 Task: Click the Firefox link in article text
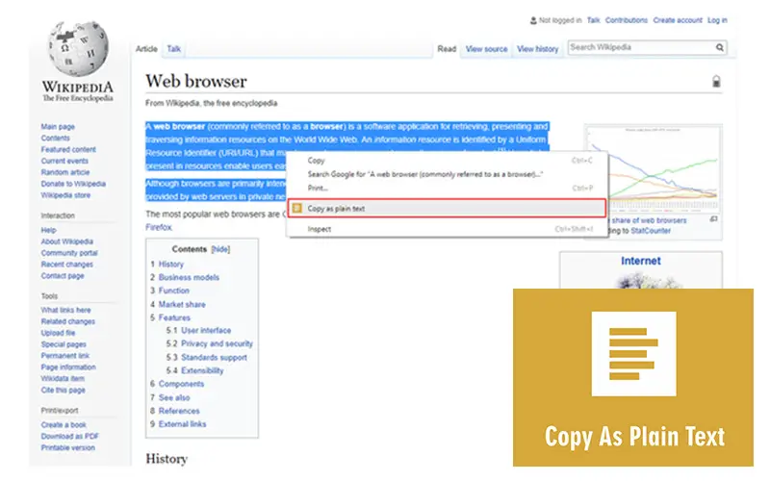159,227
